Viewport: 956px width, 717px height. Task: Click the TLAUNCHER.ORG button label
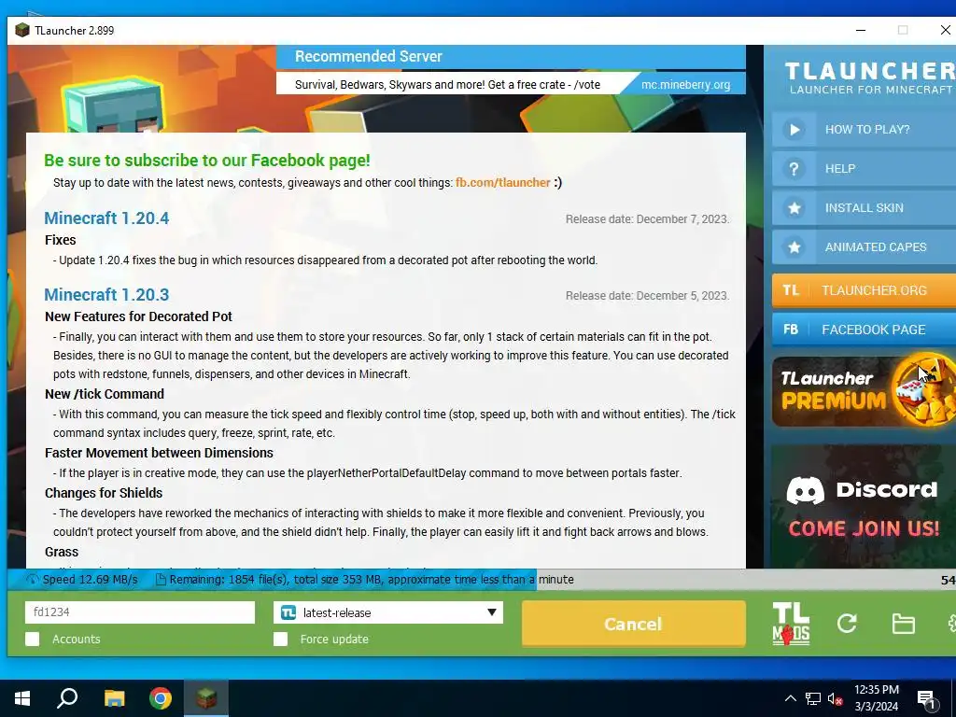(874, 290)
